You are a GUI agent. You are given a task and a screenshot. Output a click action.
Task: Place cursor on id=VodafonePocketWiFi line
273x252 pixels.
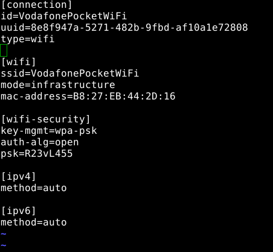[x=64, y=16]
